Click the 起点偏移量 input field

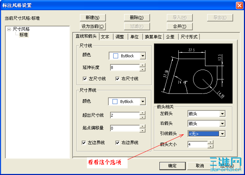point(125,128)
